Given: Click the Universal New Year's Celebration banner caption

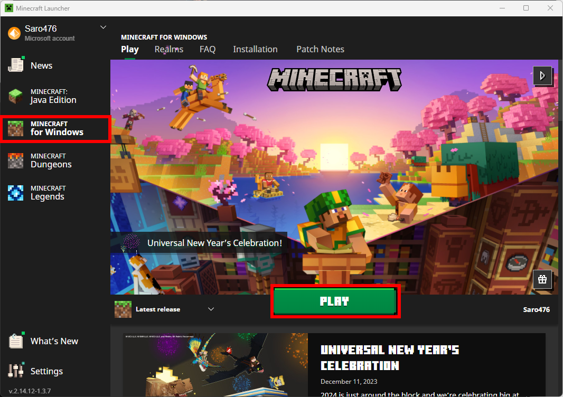Looking at the screenshot, I should (214, 243).
